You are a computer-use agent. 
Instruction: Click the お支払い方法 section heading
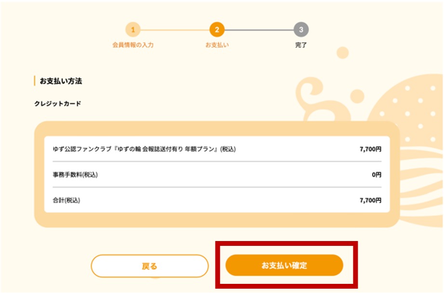click(61, 81)
